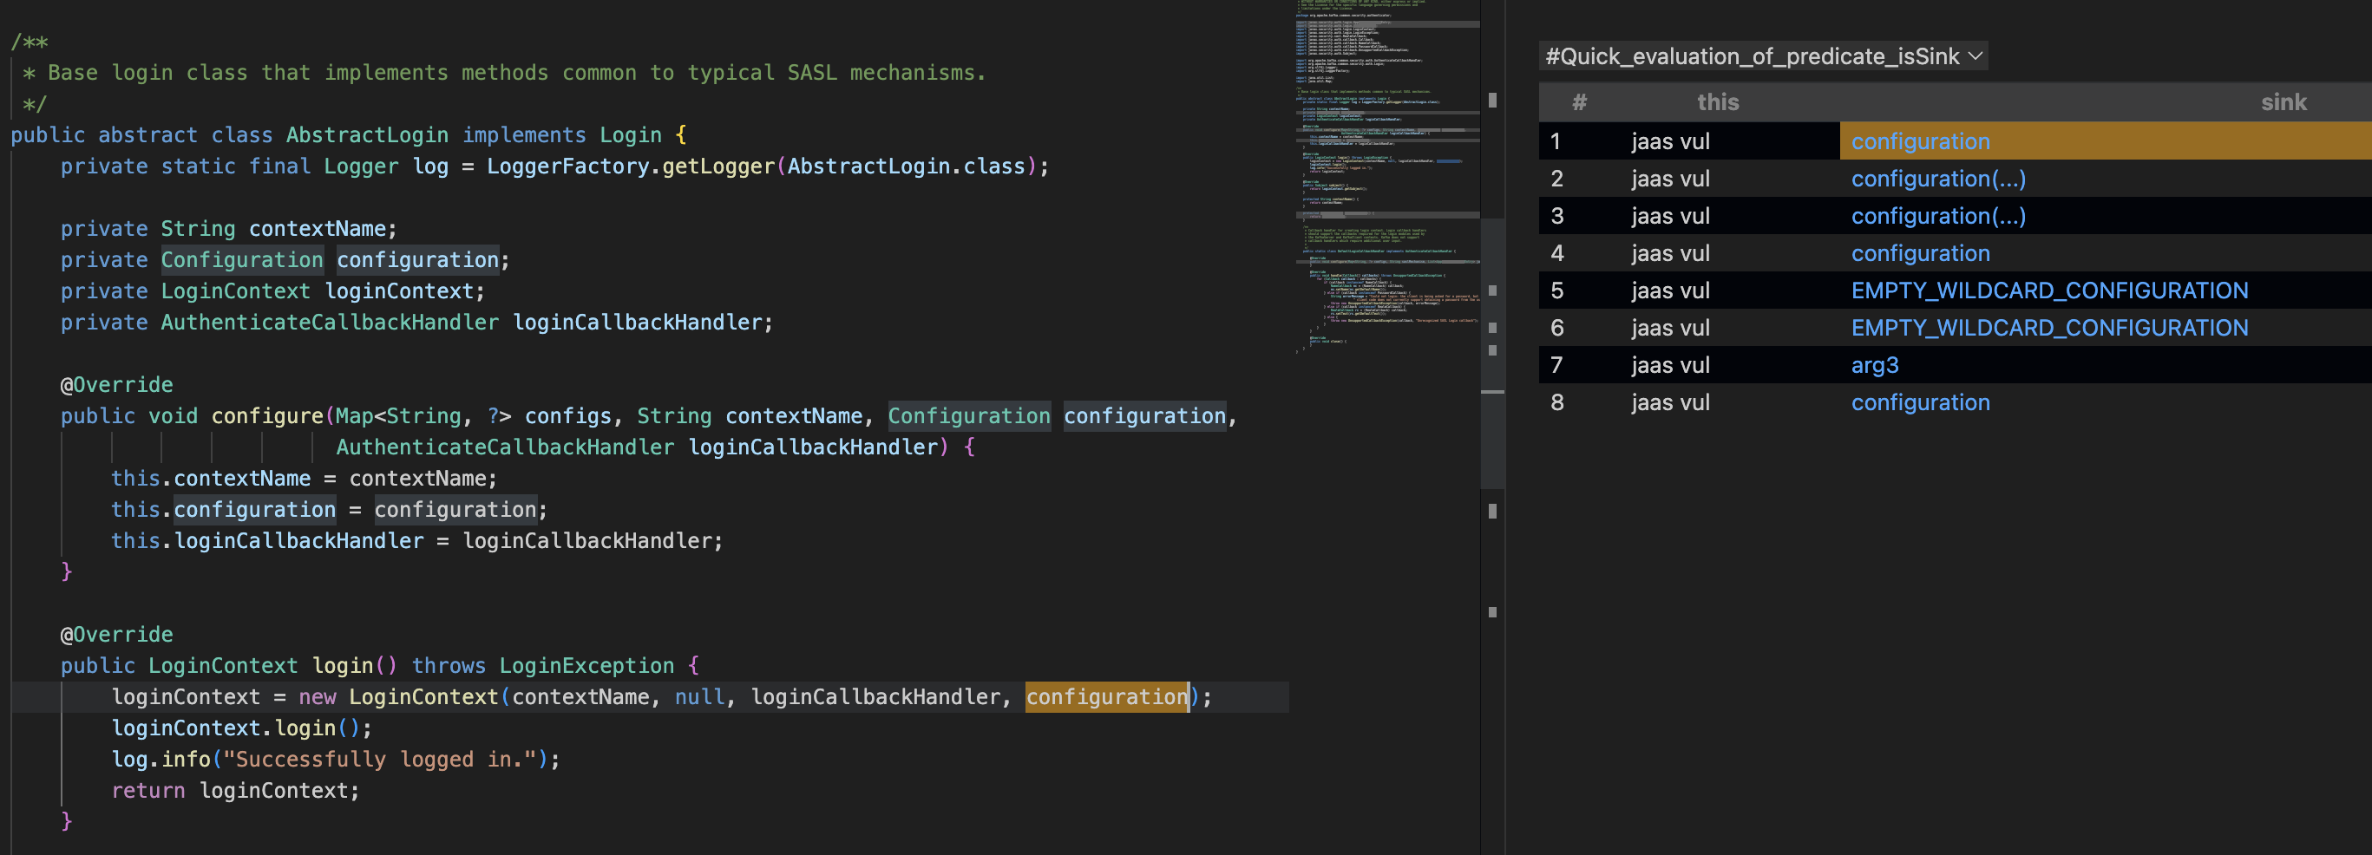Click 'Configuration' type in configure method parameters
Viewport: 2372px width, 855px height.
(969, 416)
